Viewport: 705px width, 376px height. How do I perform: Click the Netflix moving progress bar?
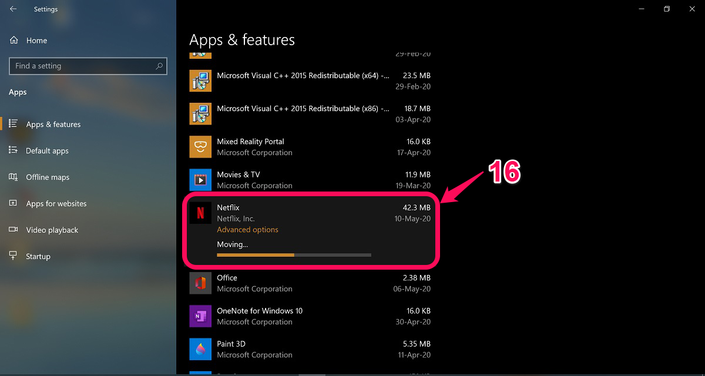(294, 255)
